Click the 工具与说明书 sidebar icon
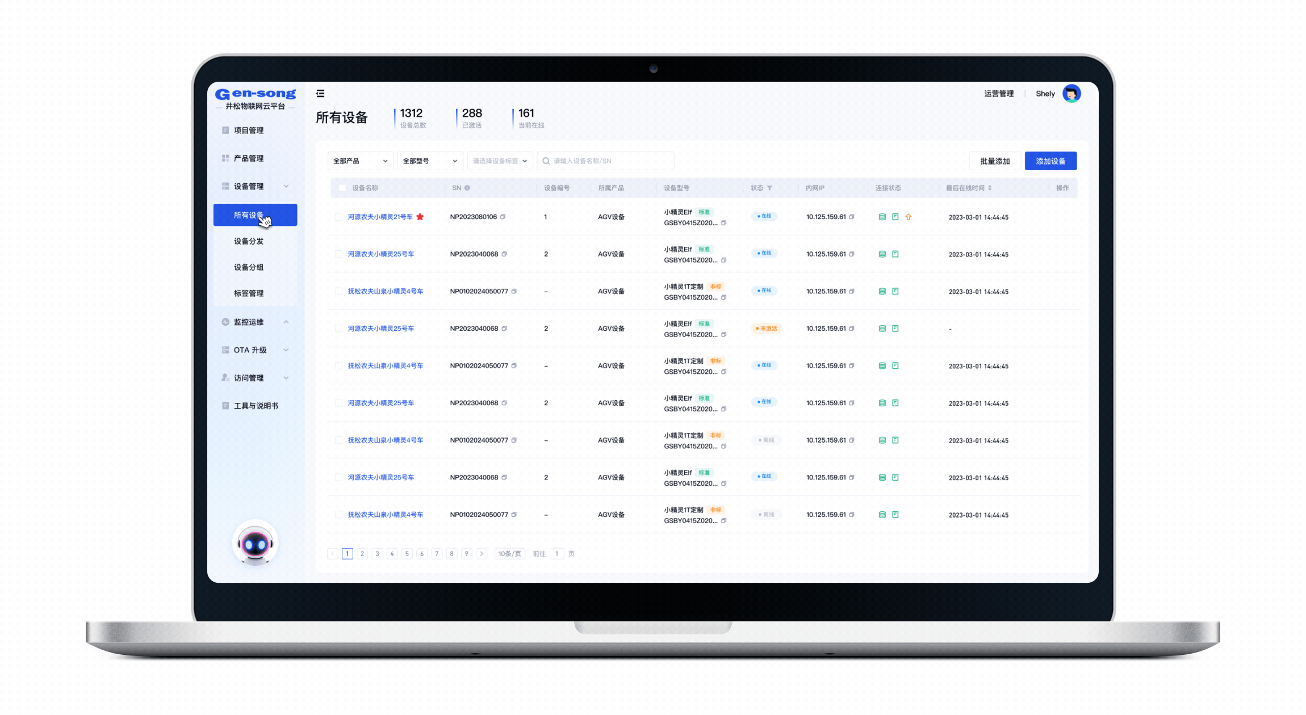Viewport: 1306px width, 715px height. pyautogui.click(x=225, y=406)
